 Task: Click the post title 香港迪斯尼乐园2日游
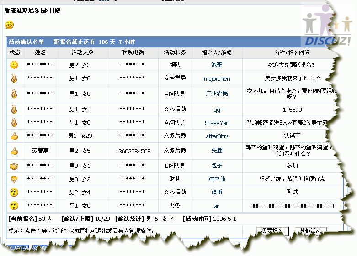coord(32,10)
